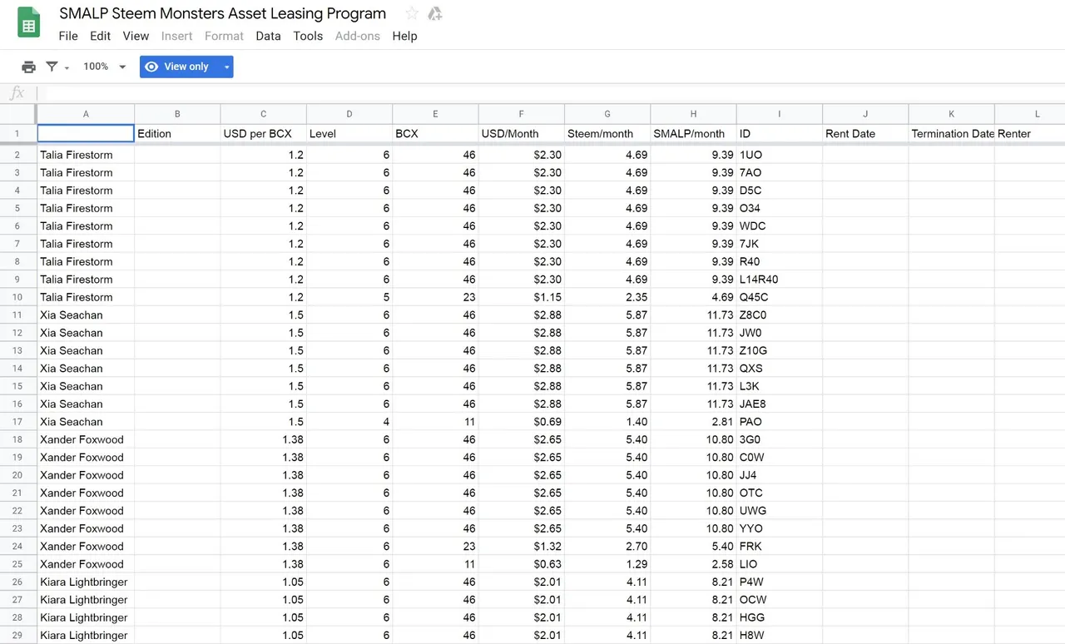Screen dimensions: 1065x644
Task: Select Kiara Lightbringer in row 26
Action: coord(86,582)
